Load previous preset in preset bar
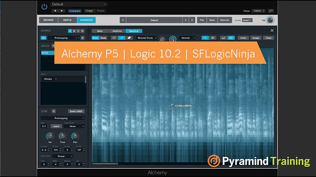 pos(186,20)
